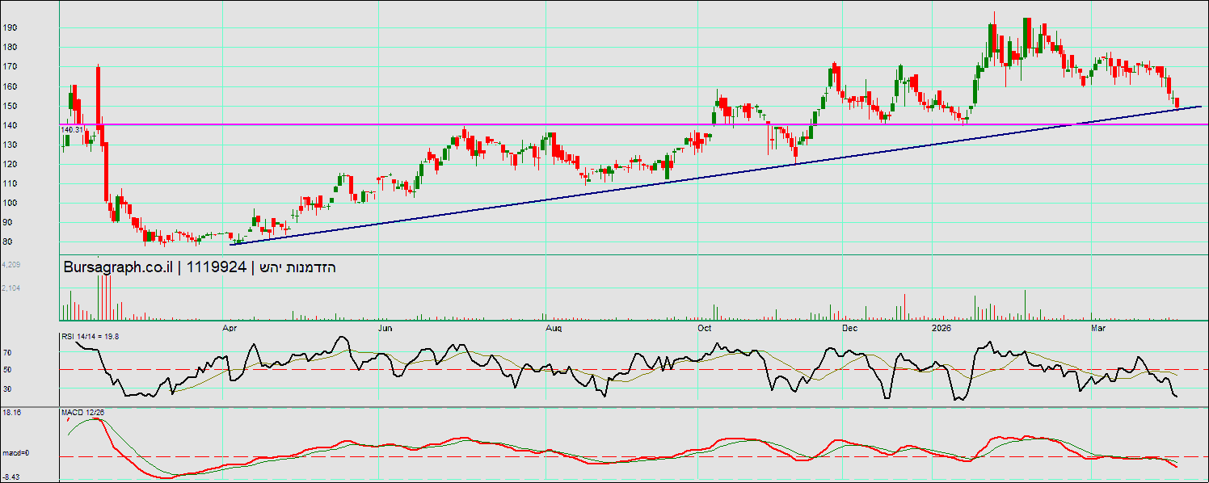
Task: Select the Dec month label on timeline
Action: click(849, 328)
